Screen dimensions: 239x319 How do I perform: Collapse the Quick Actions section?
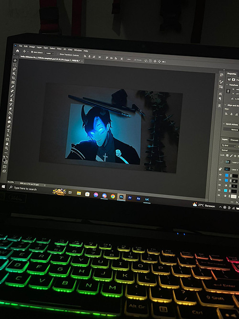(224, 124)
